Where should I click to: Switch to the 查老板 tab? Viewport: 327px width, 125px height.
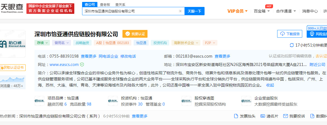[x=105, y=4]
